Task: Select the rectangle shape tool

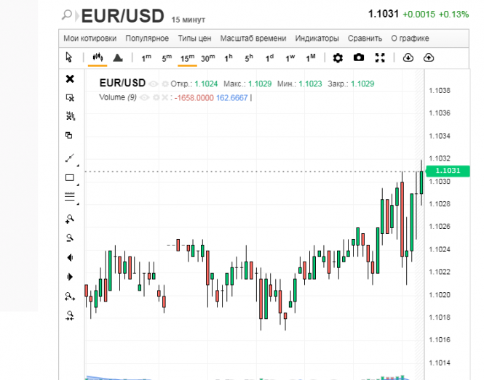Action: (x=70, y=177)
